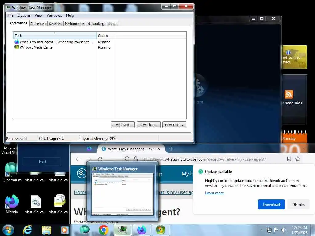
Task: Open Windows Explorer folder on taskbar
Action: 46,230
